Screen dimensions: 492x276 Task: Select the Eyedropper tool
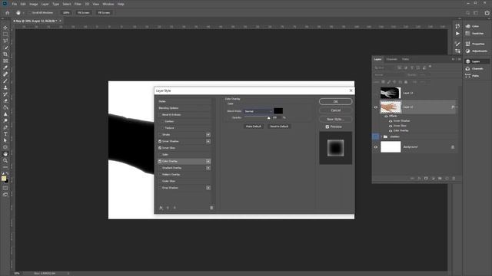tap(5, 67)
